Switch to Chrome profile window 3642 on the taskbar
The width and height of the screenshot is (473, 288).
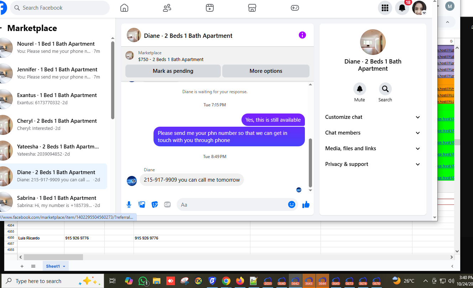[295, 281]
